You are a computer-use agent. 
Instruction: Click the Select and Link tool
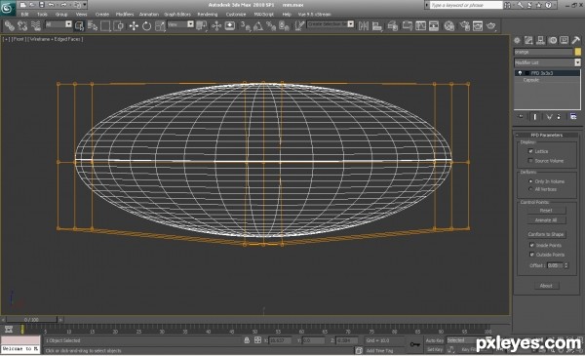(10, 25)
